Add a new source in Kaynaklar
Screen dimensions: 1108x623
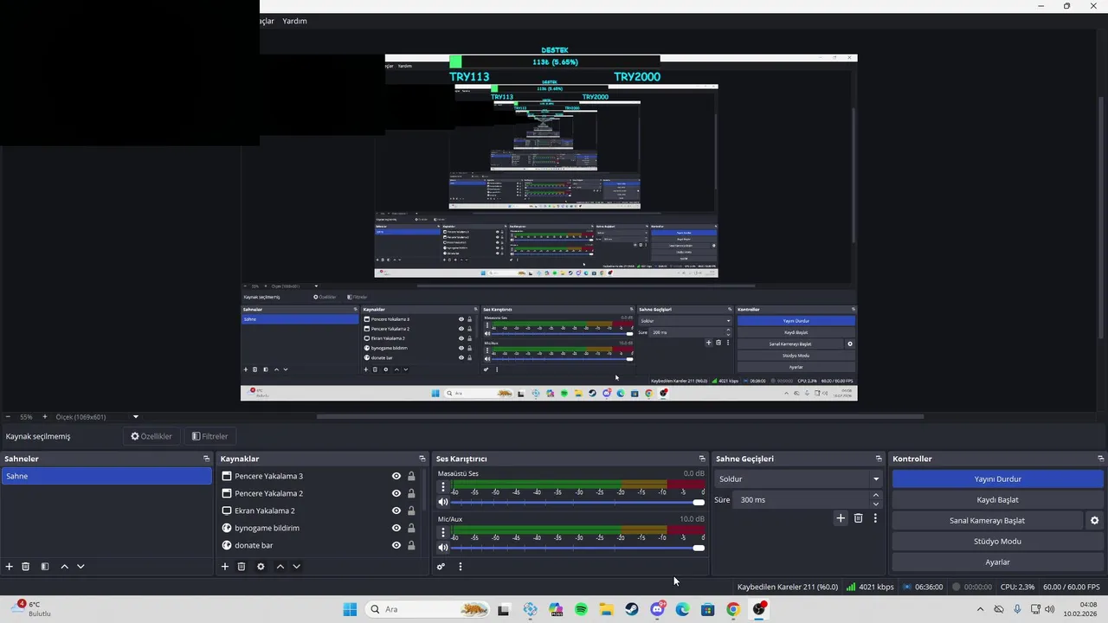click(225, 567)
